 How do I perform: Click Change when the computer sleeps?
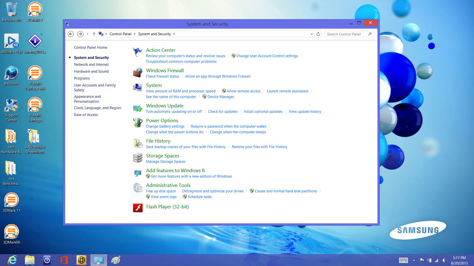(238, 132)
